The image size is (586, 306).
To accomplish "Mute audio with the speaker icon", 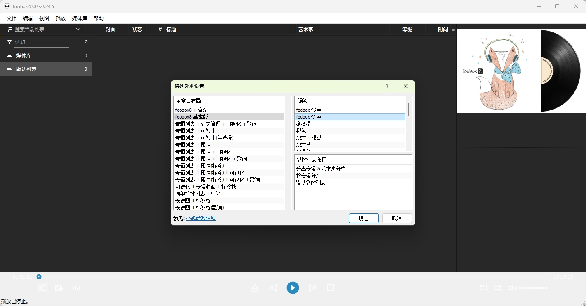I will click(x=512, y=288).
